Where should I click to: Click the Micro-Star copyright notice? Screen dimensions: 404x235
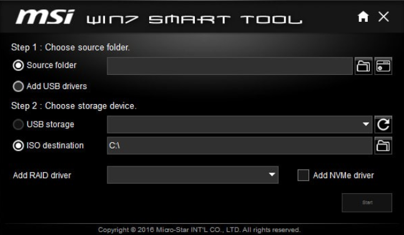(x=199, y=229)
